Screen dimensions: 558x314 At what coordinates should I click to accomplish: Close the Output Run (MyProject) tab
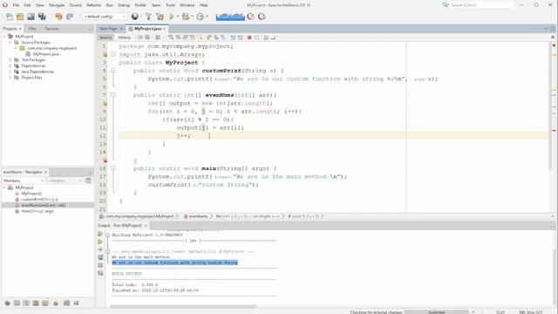tap(146, 225)
